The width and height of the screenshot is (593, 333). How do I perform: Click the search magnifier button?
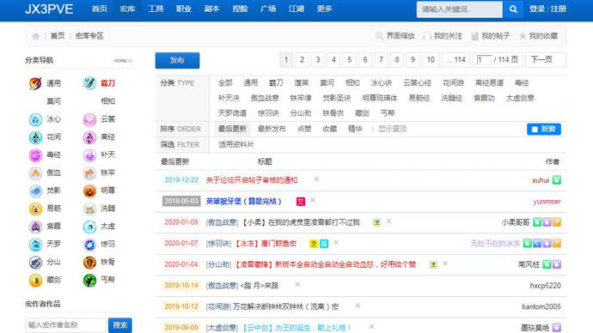513,9
